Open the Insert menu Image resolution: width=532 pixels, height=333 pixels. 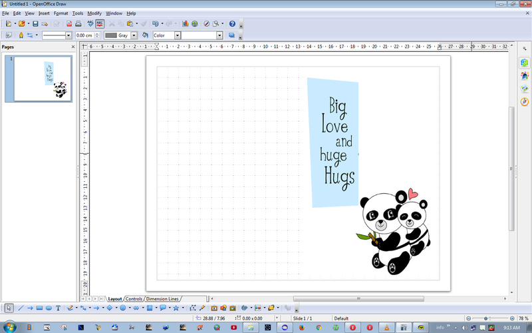[44, 13]
